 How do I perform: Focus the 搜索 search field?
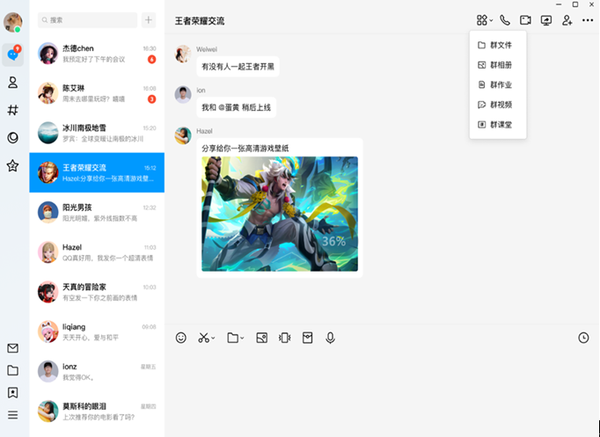click(x=87, y=20)
